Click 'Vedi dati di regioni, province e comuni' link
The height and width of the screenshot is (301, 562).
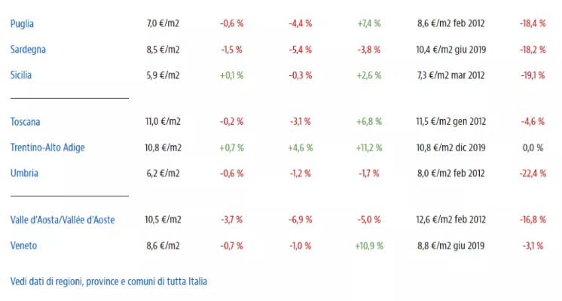pyautogui.click(x=108, y=281)
